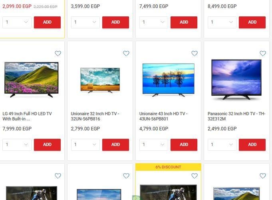Click ADD for the 8,499.00 EGP product
Image resolution: width=272 pixels, height=200 pixels.
click(x=252, y=22)
